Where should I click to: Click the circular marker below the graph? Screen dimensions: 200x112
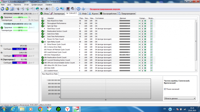(106, 100)
